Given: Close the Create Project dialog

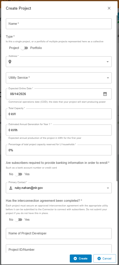Looking at the screenshot, I should (x=109, y=8).
